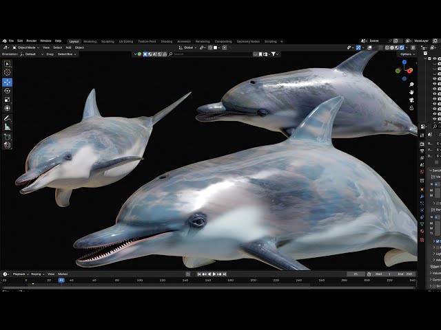Open the World properties tab
The width and height of the screenshot is (441, 330).
(x=422, y=172)
